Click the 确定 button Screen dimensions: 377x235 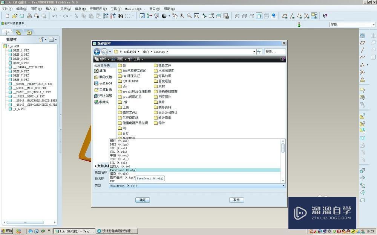[x=143, y=200]
